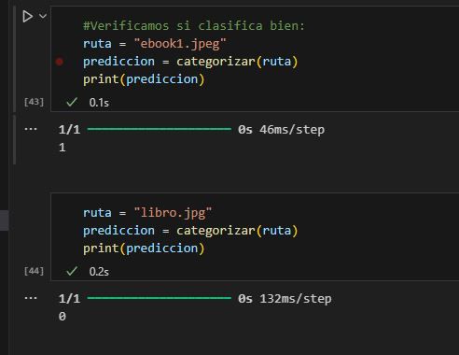Open output actions ellipsis for cell 43
The width and height of the screenshot is (459, 355).
[31, 129]
